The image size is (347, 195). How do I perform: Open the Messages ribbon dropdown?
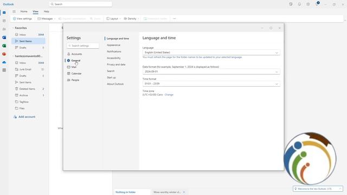tap(46, 19)
